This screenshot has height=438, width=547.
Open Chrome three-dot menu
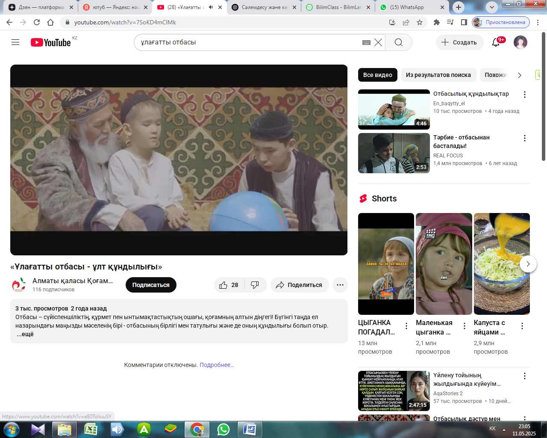(x=538, y=22)
